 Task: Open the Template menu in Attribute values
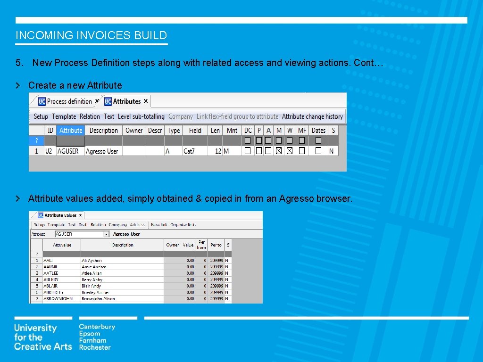tap(56, 225)
